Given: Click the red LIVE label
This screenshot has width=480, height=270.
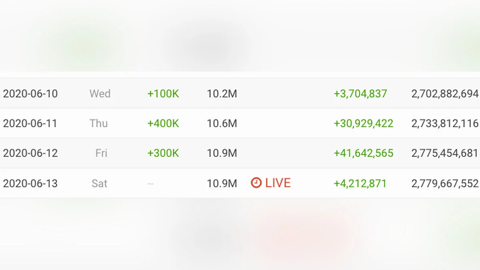Looking at the screenshot, I should tap(278, 183).
